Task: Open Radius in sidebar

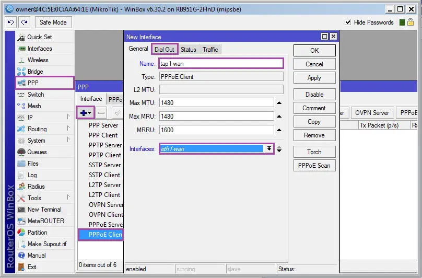Action: [x=44, y=187]
